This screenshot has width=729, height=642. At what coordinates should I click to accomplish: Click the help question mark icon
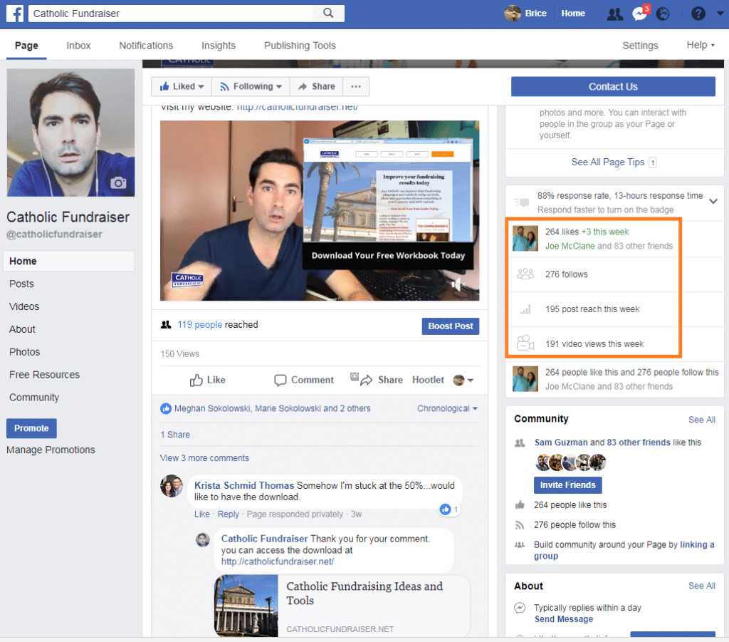[x=698, y=14]
